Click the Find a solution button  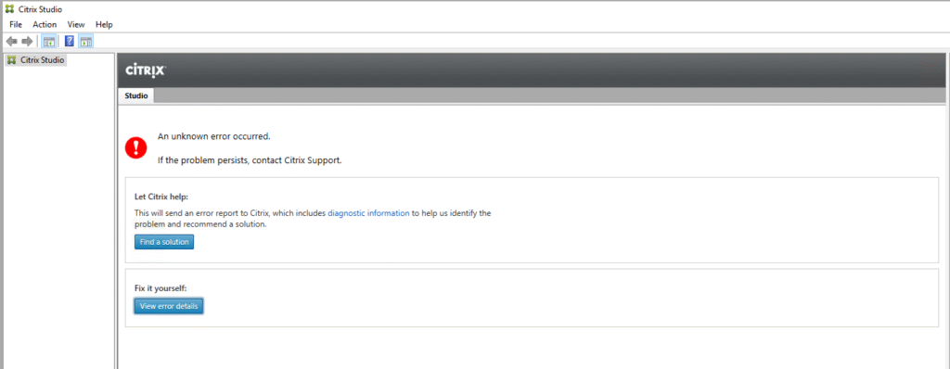click(164, 242)
